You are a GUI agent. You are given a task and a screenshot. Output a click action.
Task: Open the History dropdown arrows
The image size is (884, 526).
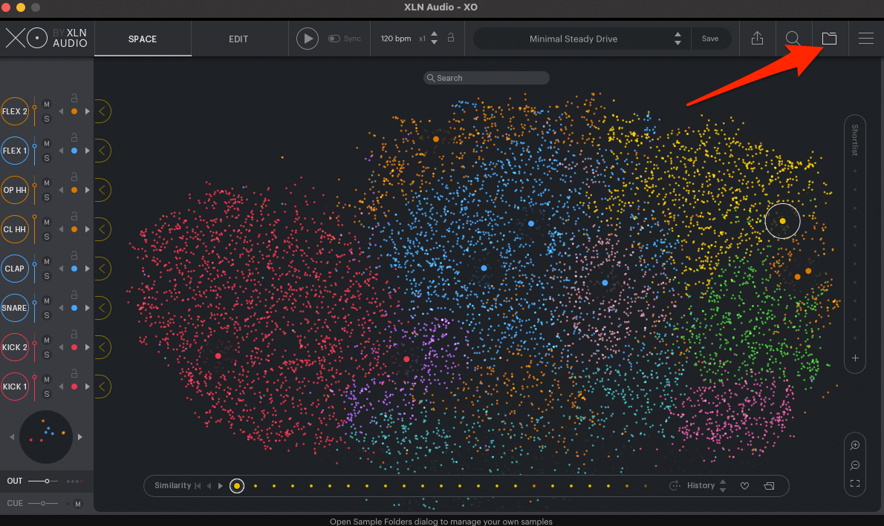pos(723,486)
